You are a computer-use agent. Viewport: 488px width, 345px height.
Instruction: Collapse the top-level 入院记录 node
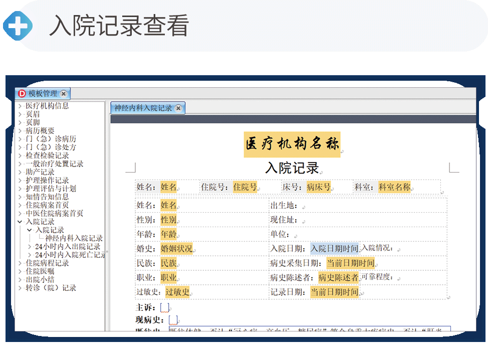click(20, 222)
